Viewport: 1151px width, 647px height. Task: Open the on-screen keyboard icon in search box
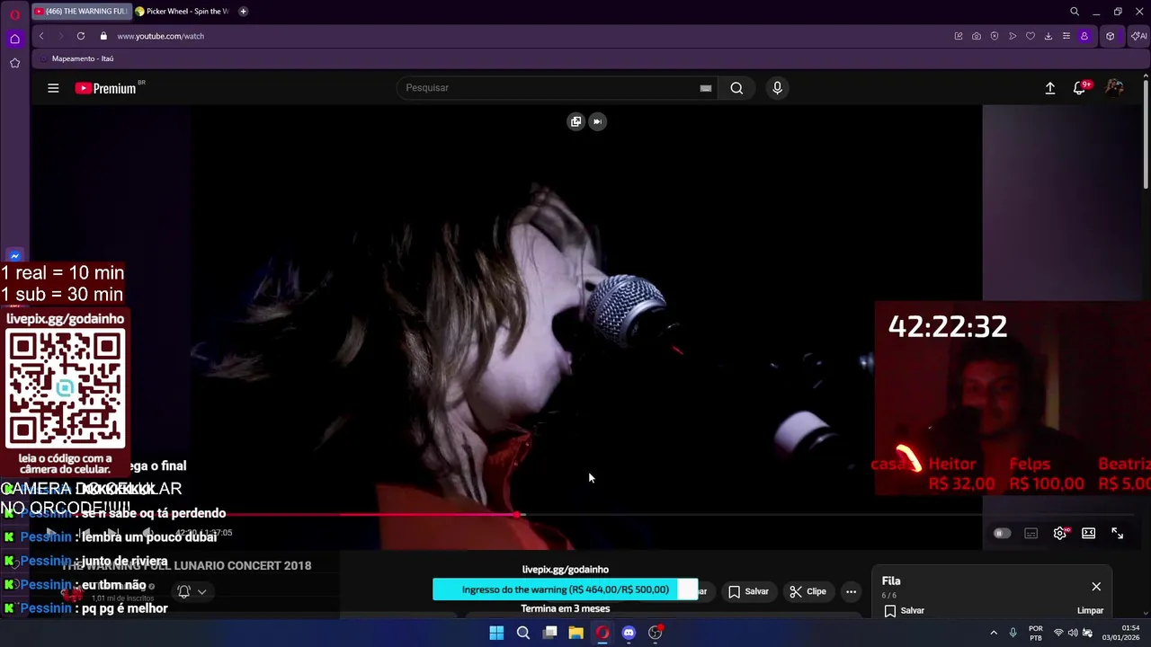(706, 88)
